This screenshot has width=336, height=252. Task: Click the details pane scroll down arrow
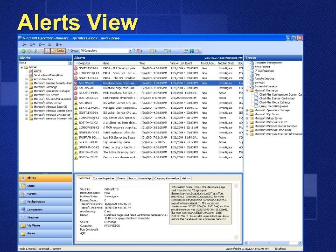tap(236, 237)
